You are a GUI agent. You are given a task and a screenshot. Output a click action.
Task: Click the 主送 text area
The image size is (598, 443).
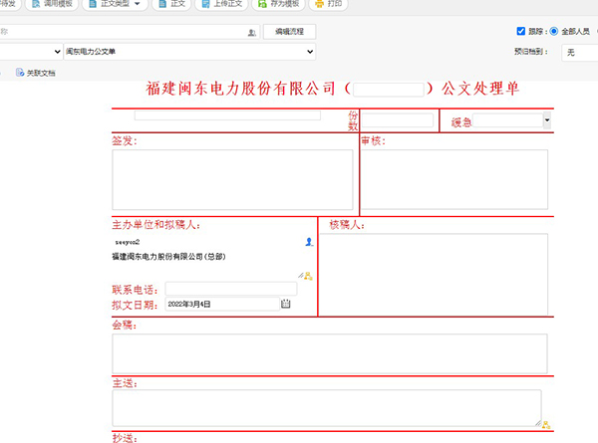327,408
